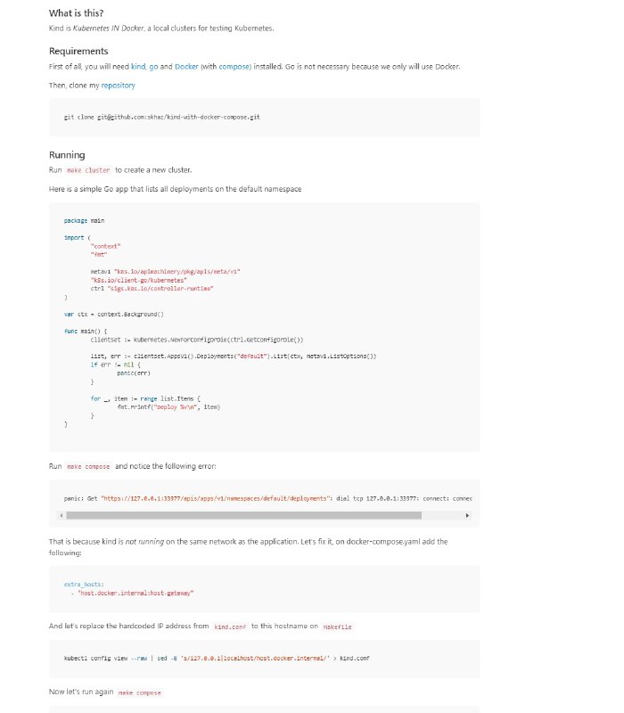Screen dimensions: 624x713
Task: Click the 'Requirements' heading
Action: [78, 51]
